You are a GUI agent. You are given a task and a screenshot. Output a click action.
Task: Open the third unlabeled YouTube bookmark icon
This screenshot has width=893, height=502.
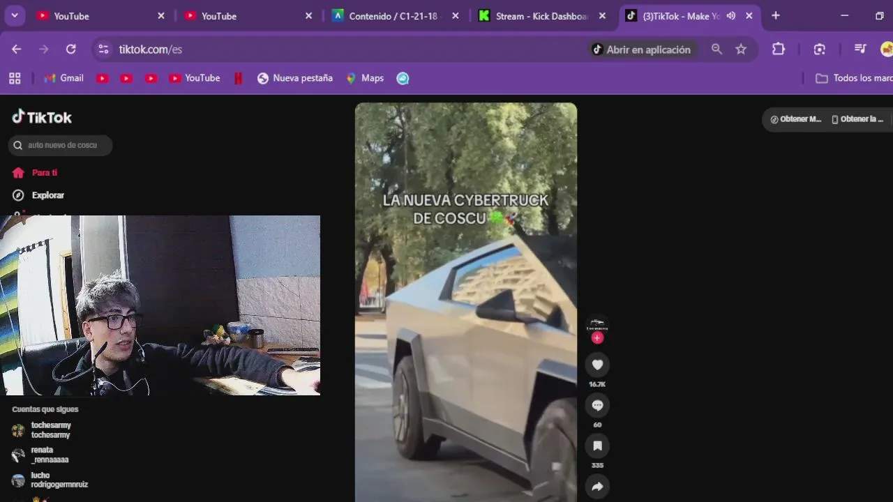(x=151, y=78)
